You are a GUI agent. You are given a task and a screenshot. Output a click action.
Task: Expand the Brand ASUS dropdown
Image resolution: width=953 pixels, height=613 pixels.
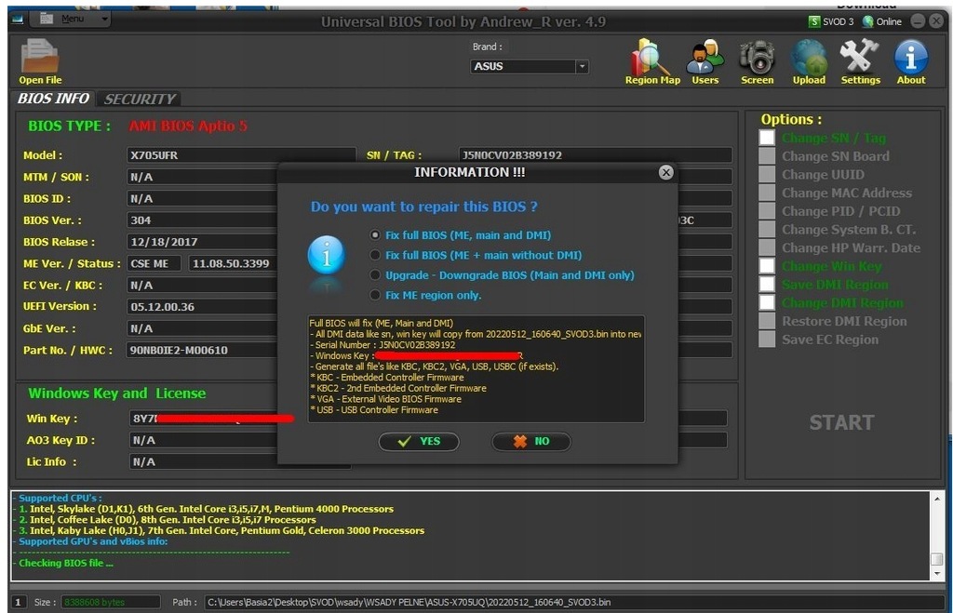(x=582, y=67)
